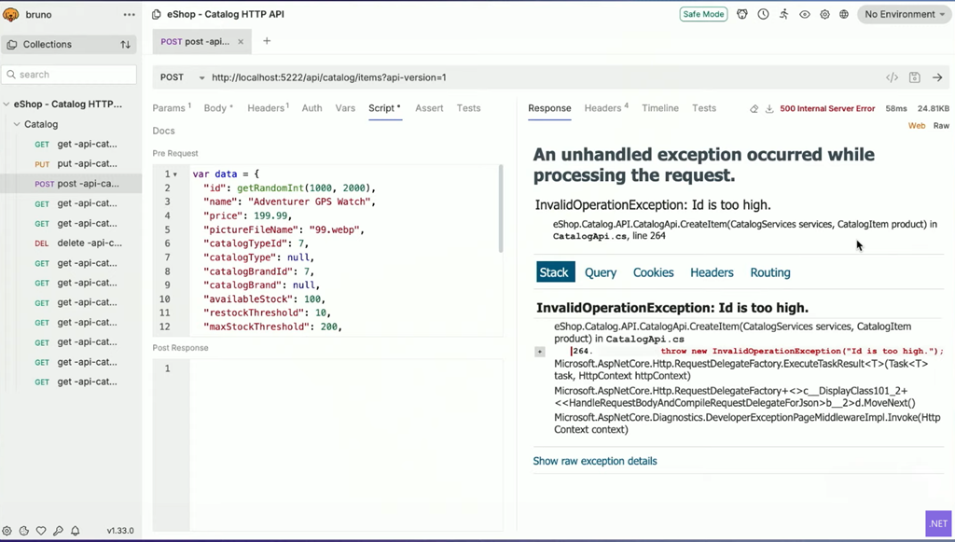The width and height of the screenshot is (955, 542).
Task: Click the collections search field
Action: tap(71, 75)
